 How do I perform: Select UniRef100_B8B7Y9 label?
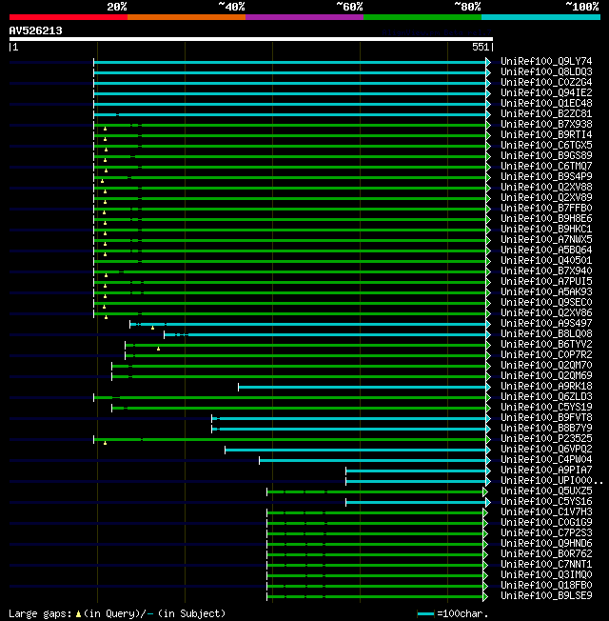click(546, 428)
